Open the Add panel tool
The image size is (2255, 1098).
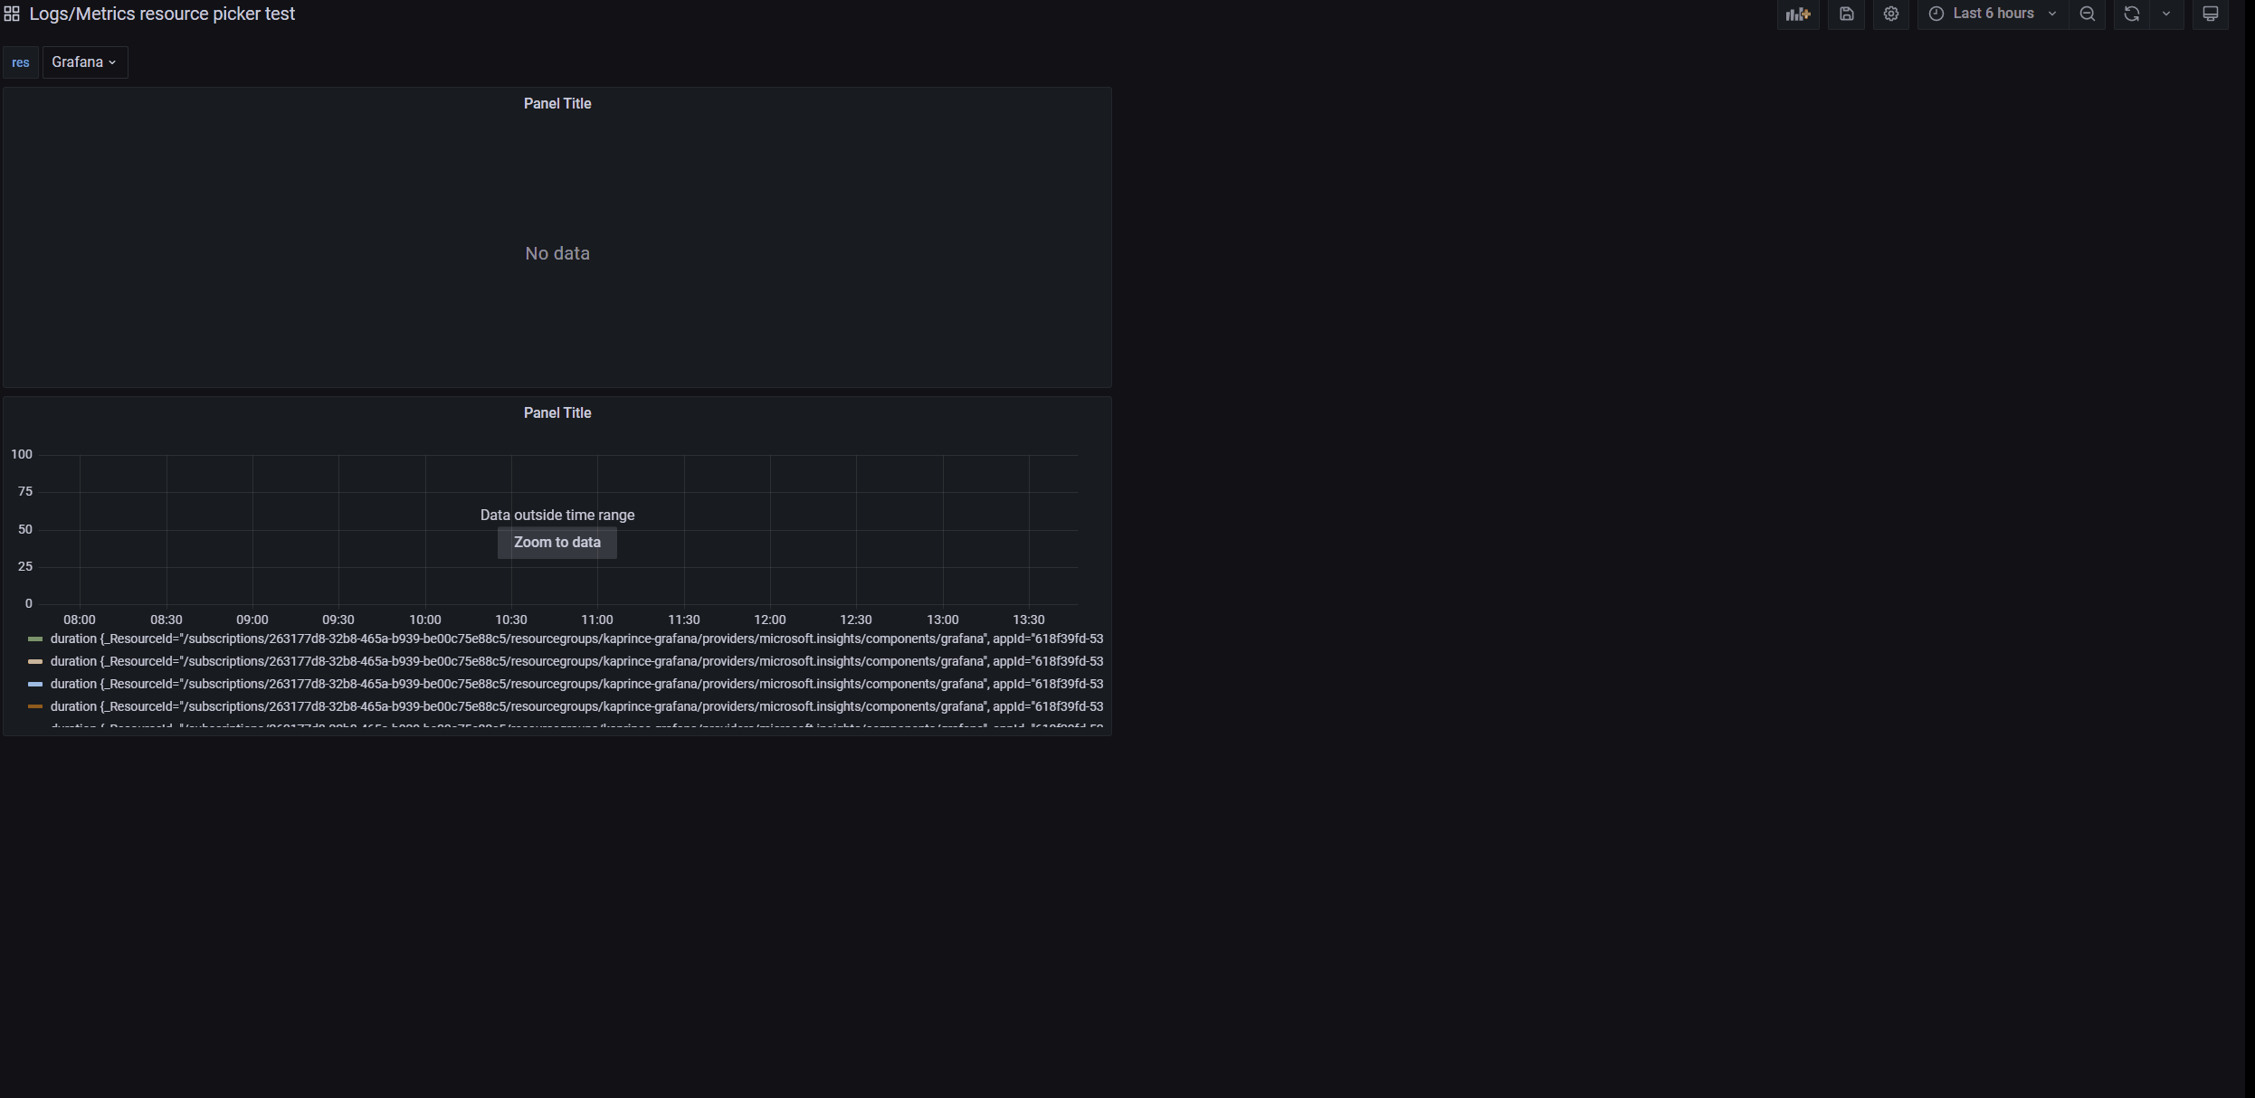tap(1798, 14)
